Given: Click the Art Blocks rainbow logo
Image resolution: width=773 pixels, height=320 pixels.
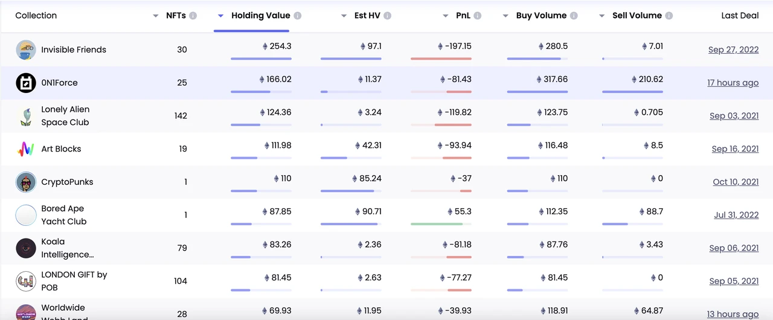Looking at the screenshot, I should [x=26, y=149].
